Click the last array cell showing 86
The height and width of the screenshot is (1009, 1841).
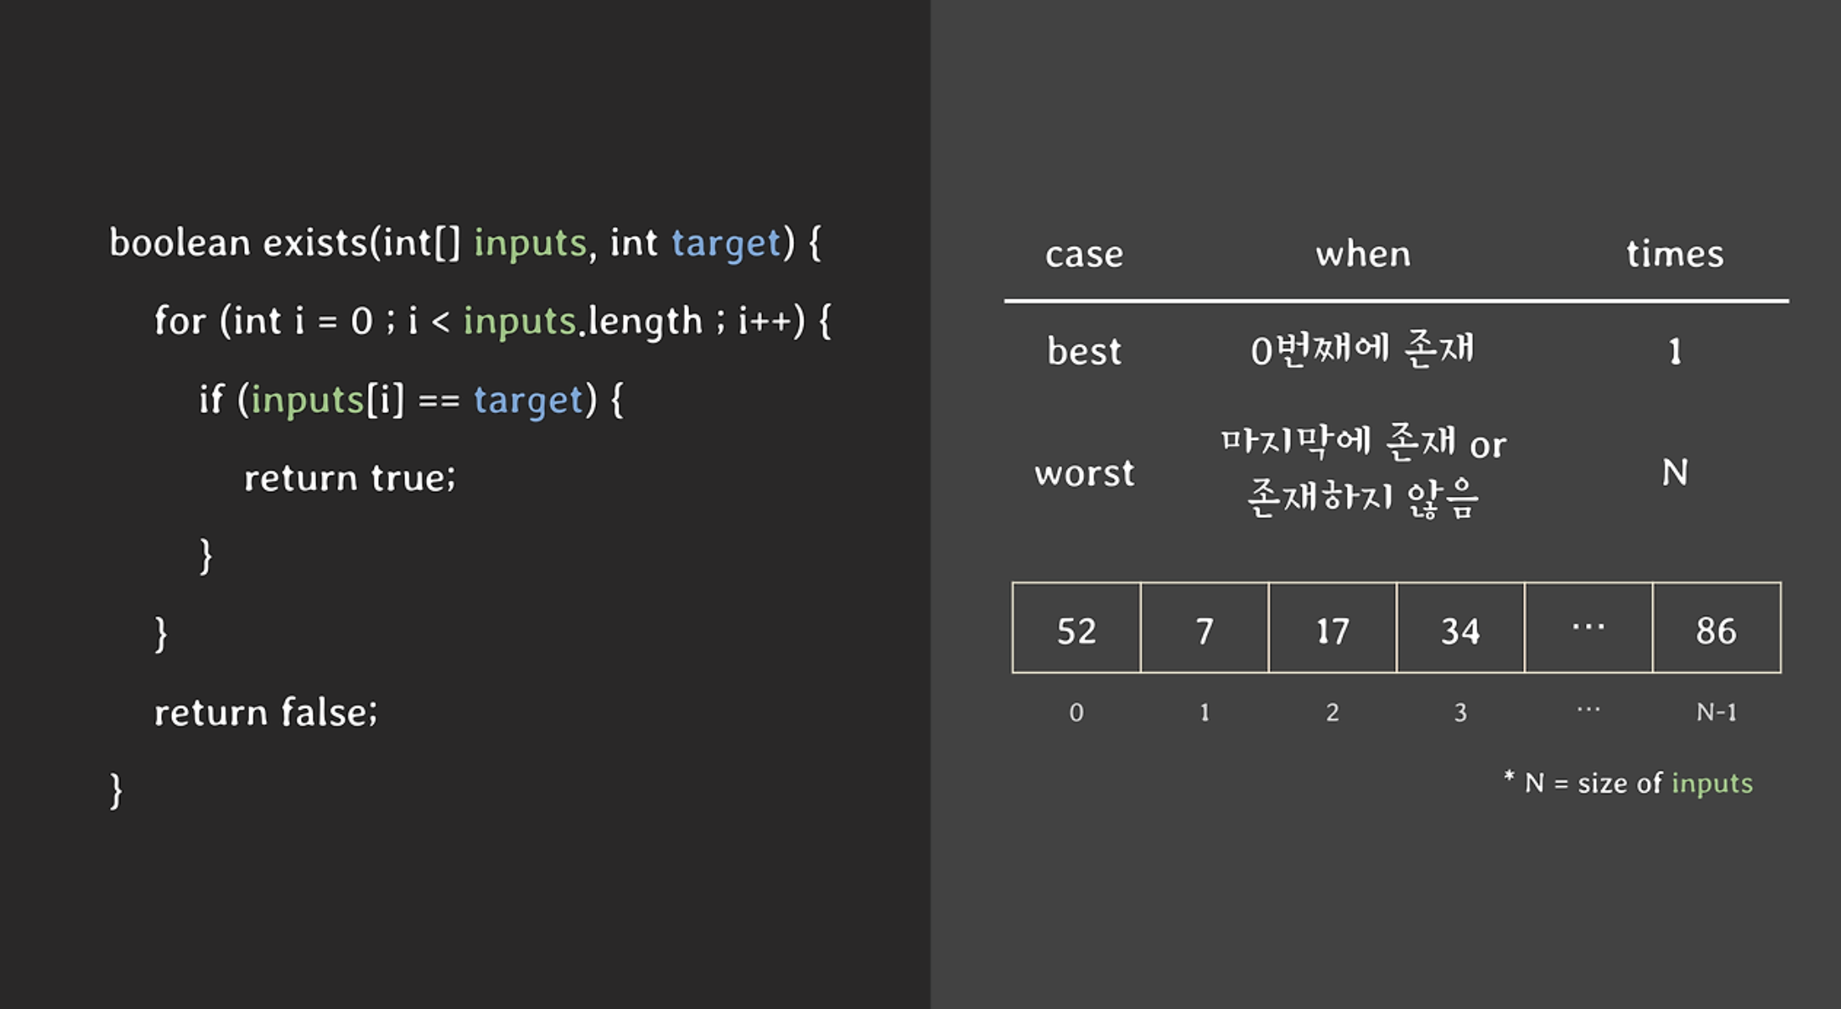pyautogui.click(x=1716, y=628)
